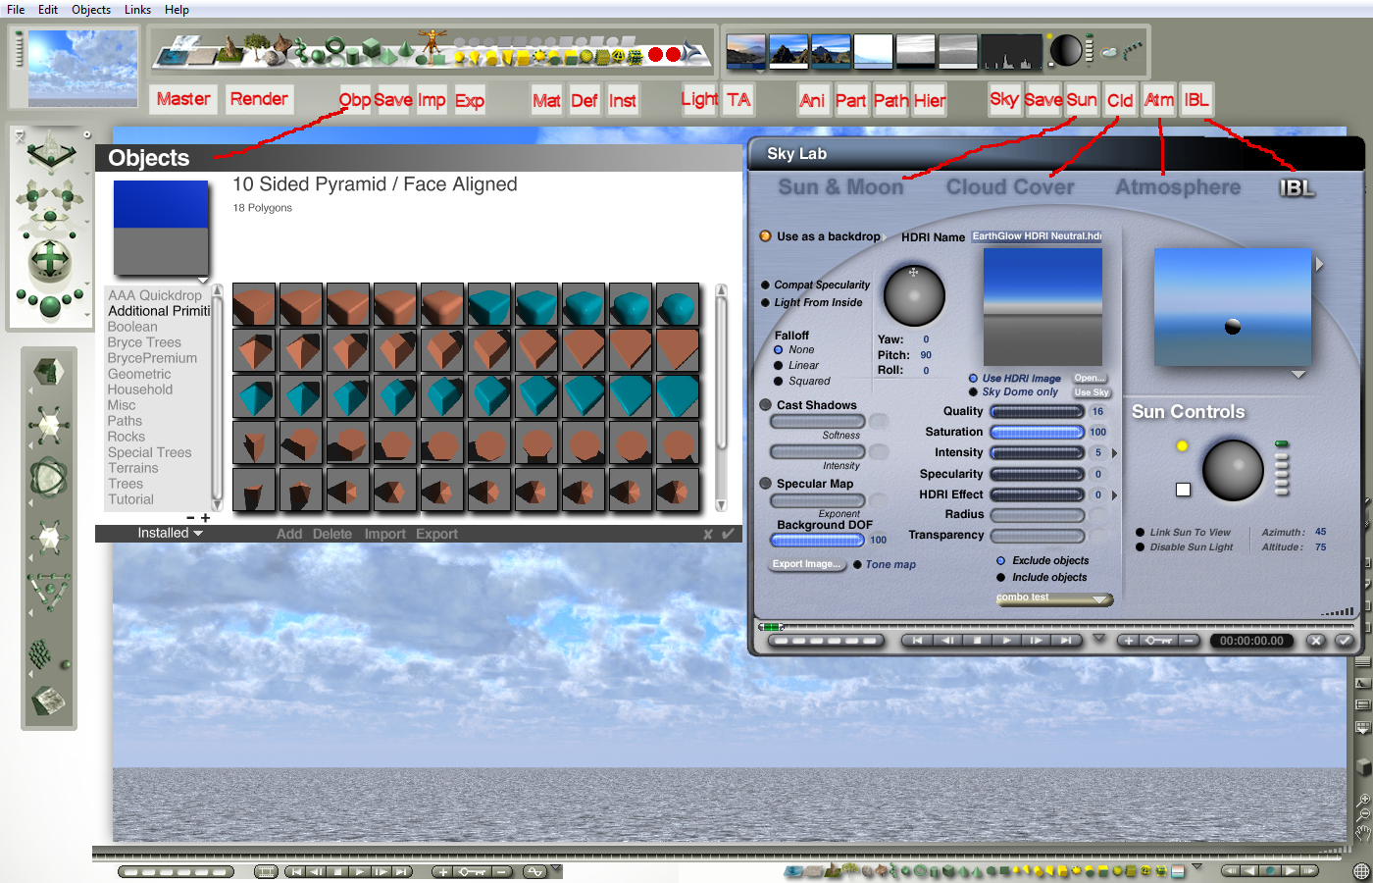Click the Open... HDRI button
This screenshot has height=883, width=1373.
click(x=1089, y=378)
